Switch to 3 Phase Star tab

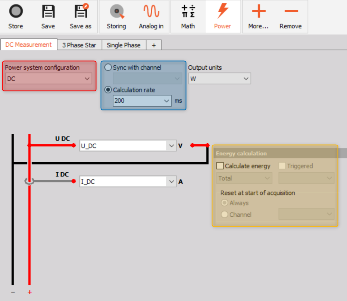click(79, 45)
